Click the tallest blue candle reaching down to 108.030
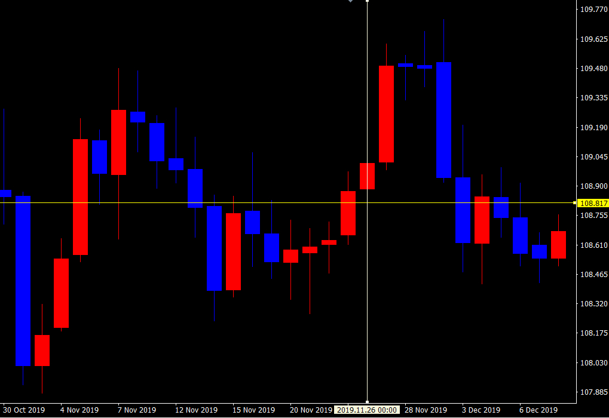The width and height of the screenshot is (609, 418). coord(23,281)
